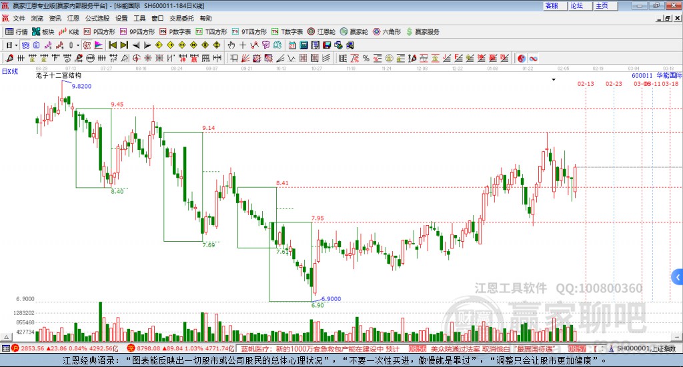The image size is (683, 367).
Task: Step chart right with black arrow
Action: 147,45
